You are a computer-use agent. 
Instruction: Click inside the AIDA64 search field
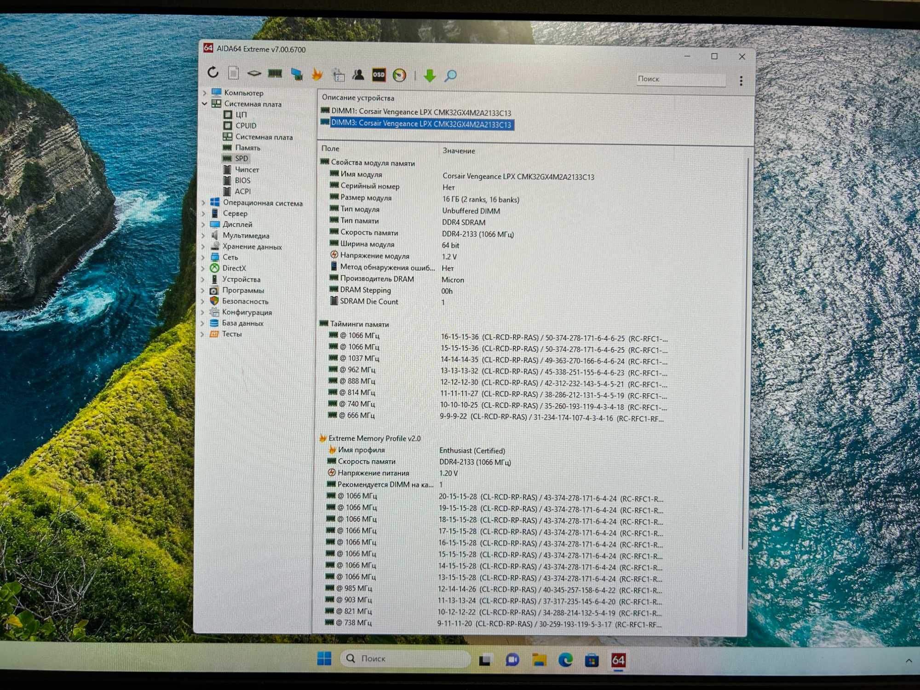point(680,79)
